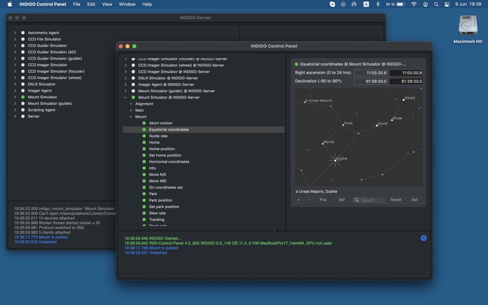The height and width of the screenshot is (305, 488).
Task: Click the editable Declination value field
Action: (406, 81)
